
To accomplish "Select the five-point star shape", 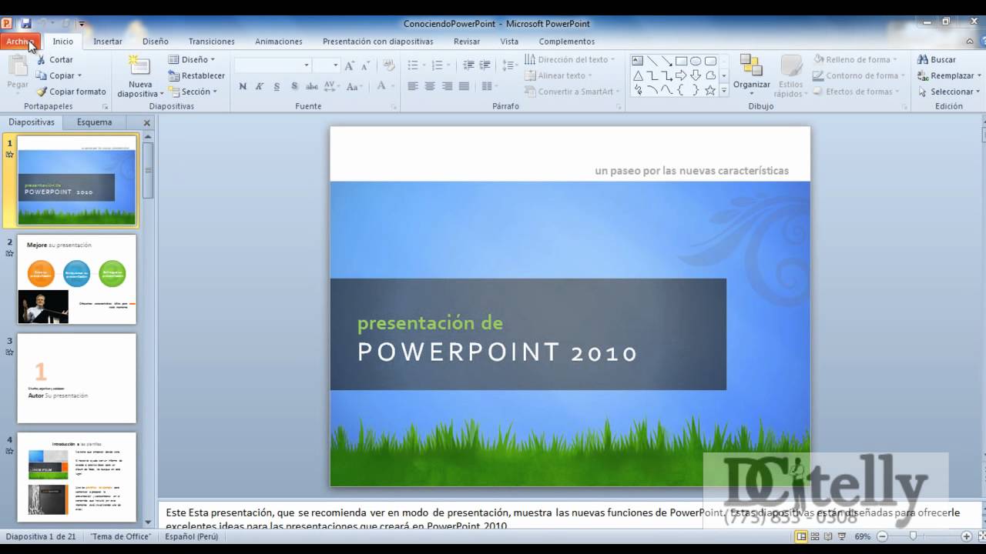I will [710, 90].
